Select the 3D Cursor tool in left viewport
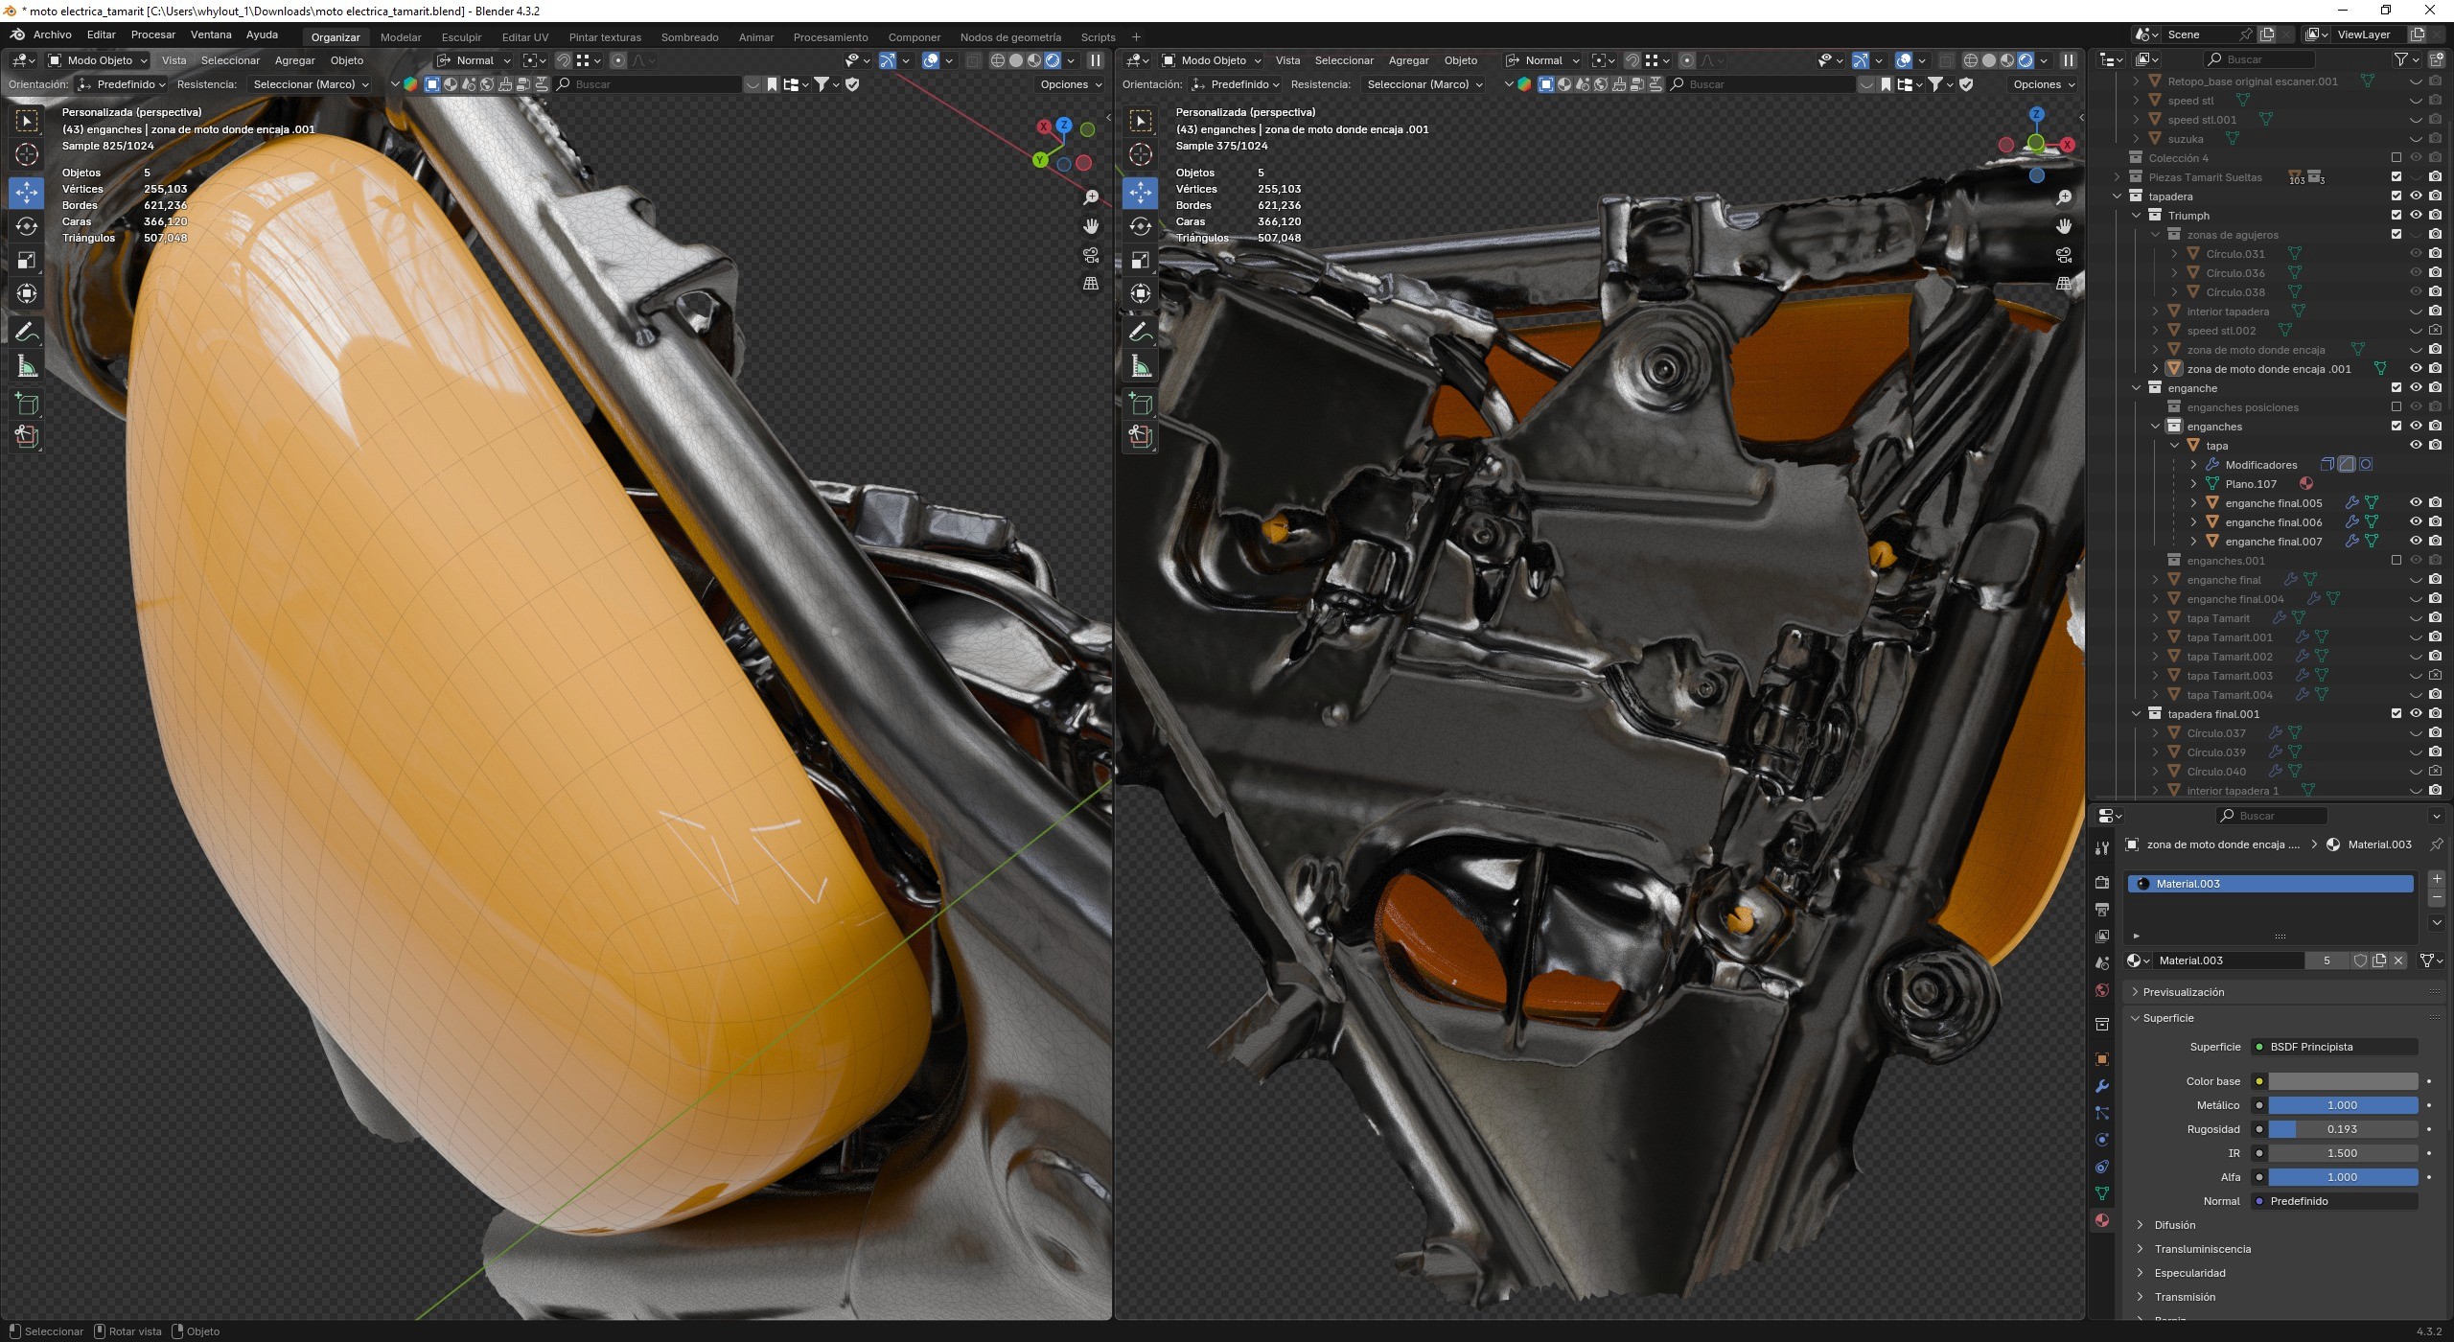 27,154
